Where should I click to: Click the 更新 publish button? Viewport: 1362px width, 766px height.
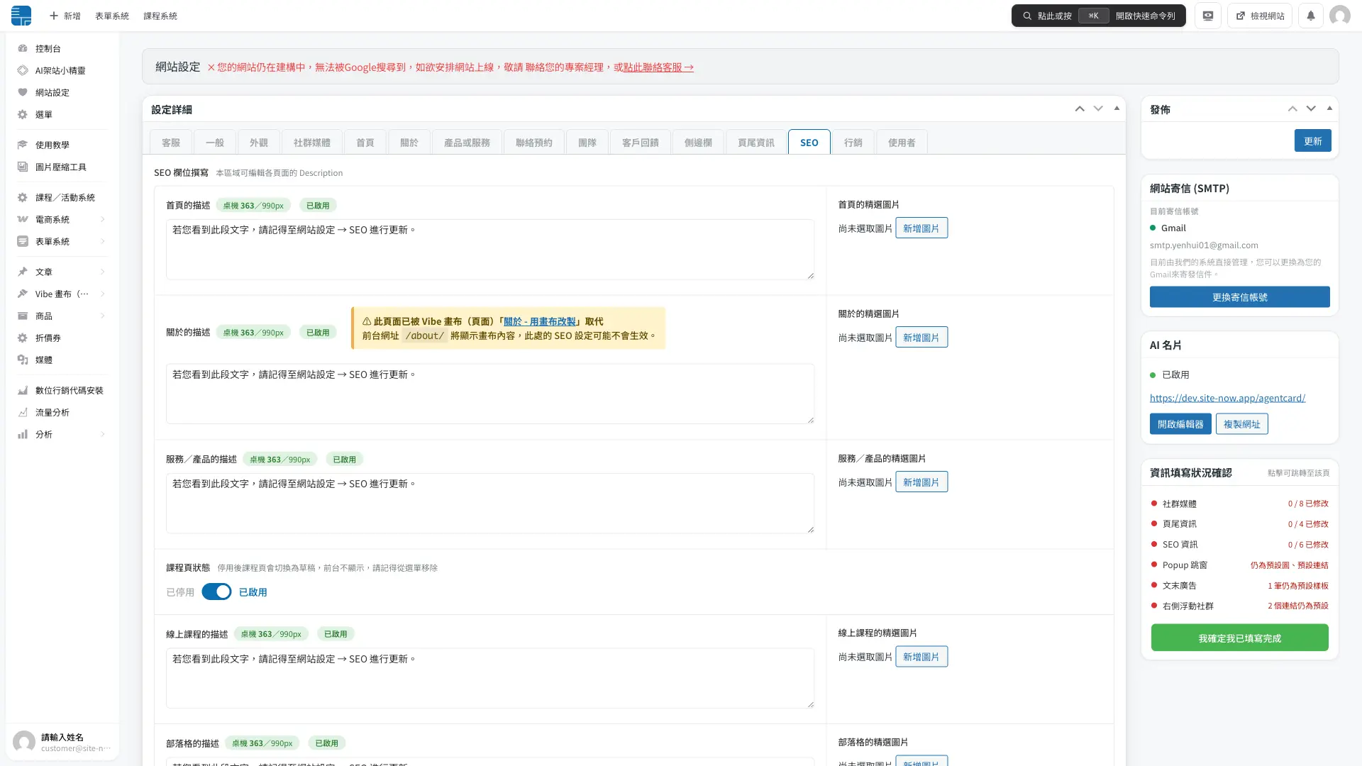coord(1312,140)
